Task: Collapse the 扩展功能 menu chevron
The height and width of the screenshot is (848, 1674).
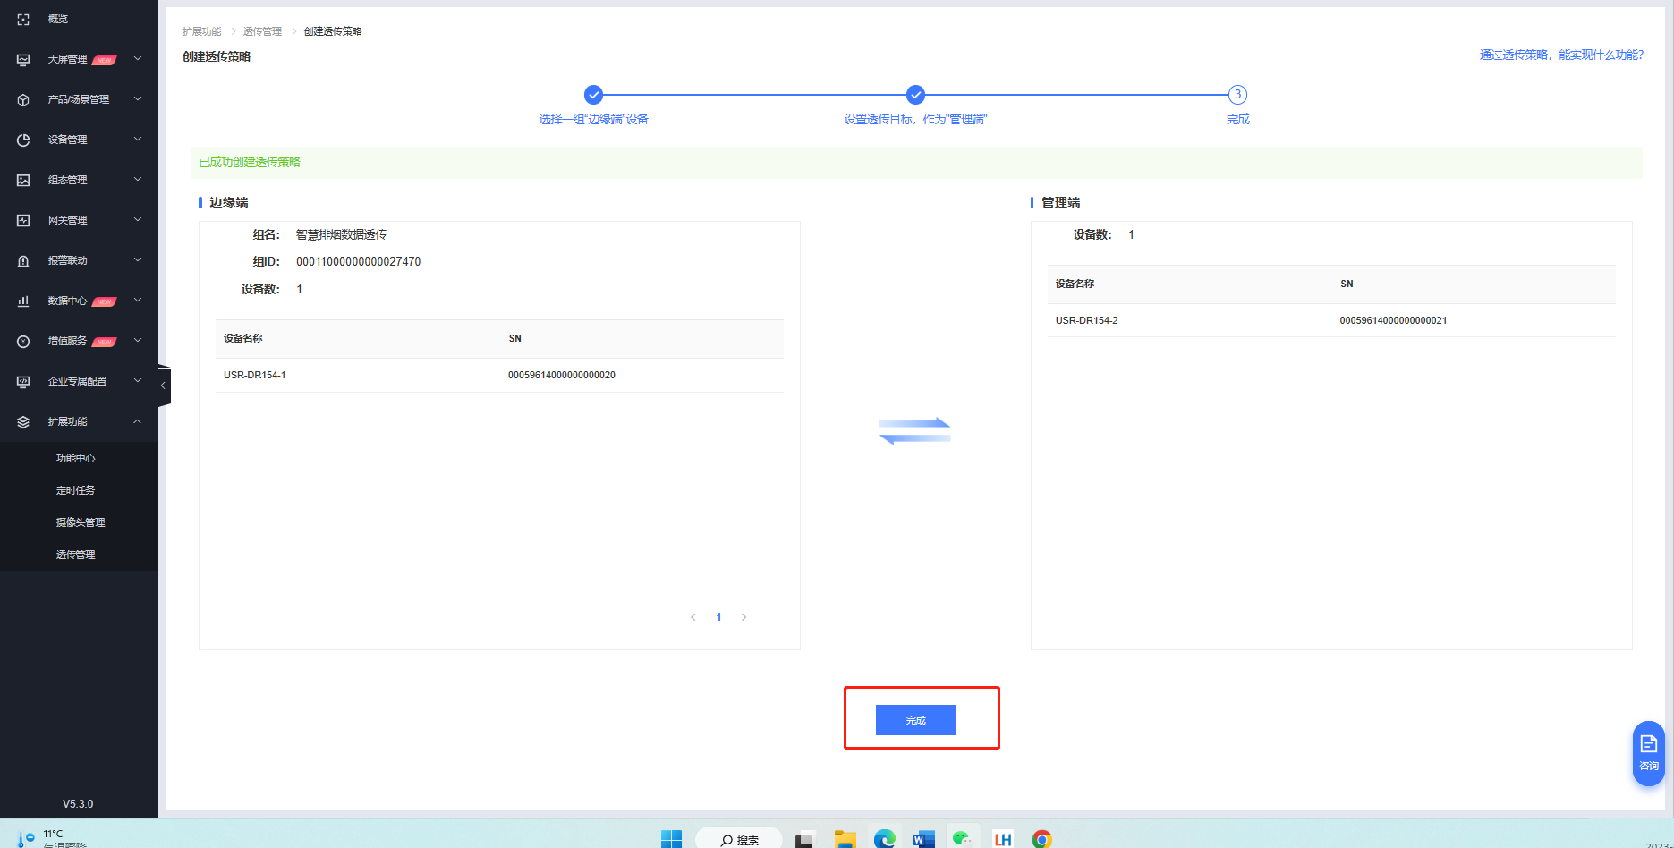Action: [x=138, y=421]
